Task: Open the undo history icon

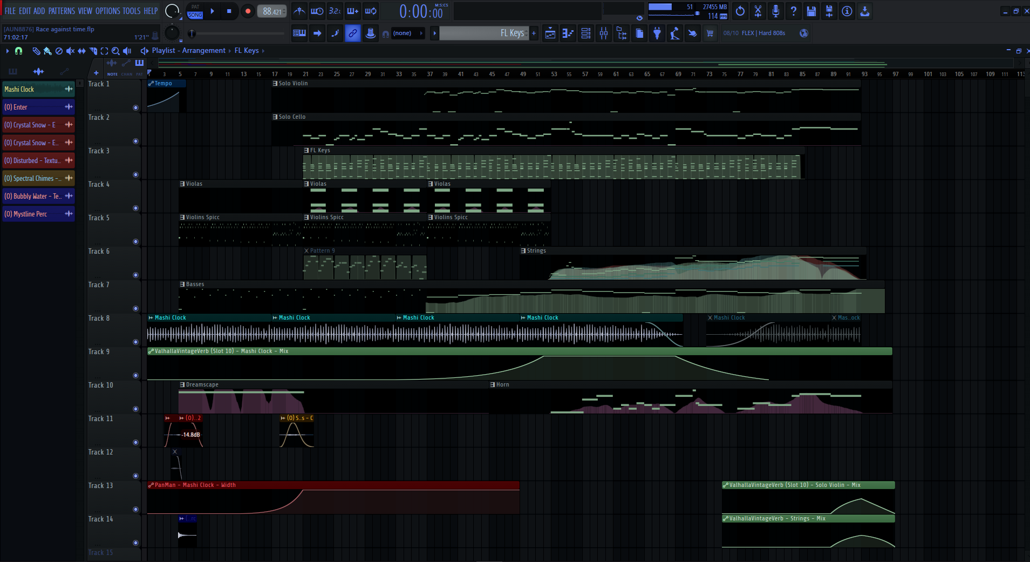Action: point(740,11)
